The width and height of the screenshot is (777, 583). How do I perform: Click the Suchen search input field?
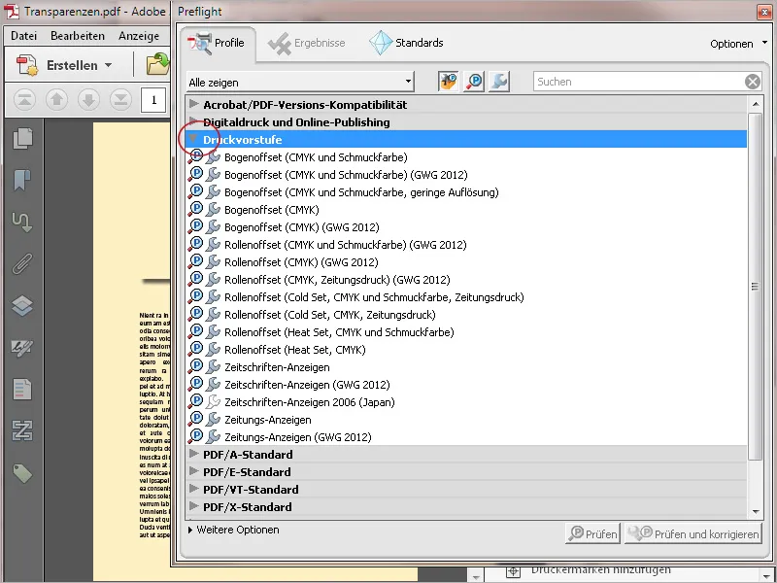[x=639, y=82]
